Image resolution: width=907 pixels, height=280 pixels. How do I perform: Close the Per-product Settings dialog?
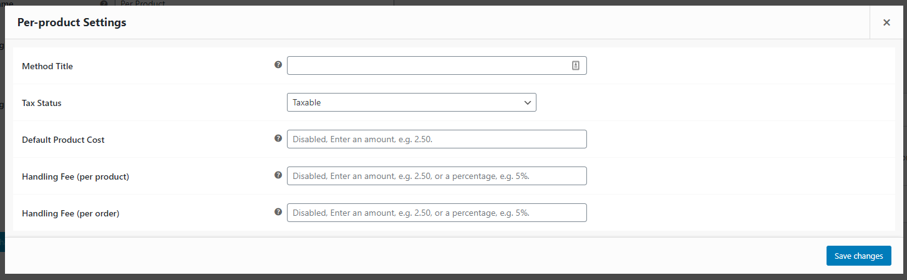(x=886, y=22)
